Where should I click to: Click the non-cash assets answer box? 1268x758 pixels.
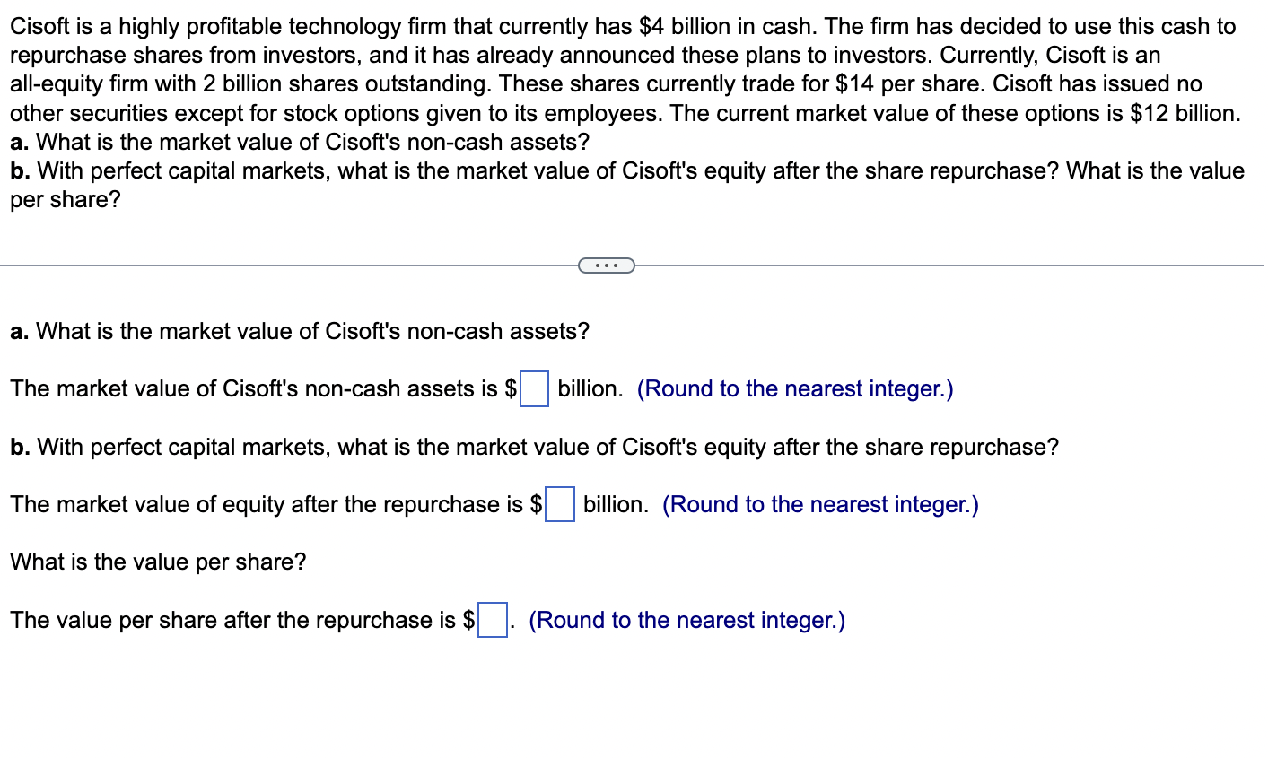pos(535,390)
